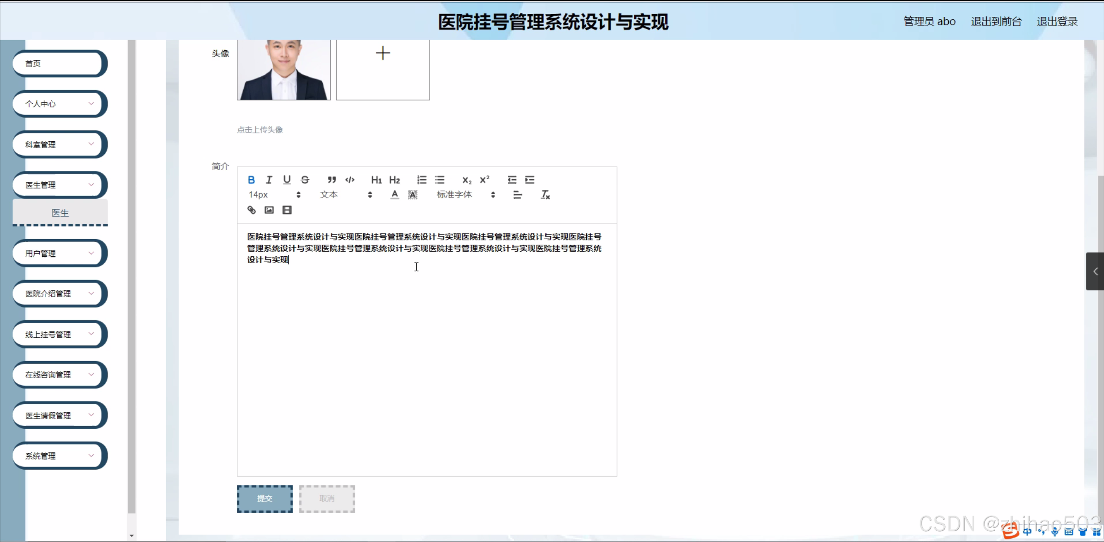Viewport: 1104px width, 542px height.
Task: Open the 标准字体 font family dropdown
Action: pyautogui.click(x=453, y=195)
